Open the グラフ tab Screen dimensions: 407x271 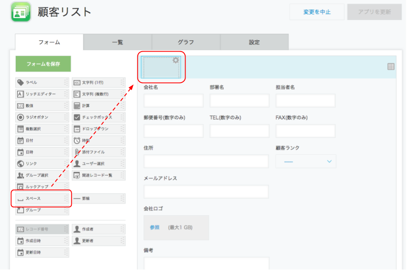pos(186,42)
